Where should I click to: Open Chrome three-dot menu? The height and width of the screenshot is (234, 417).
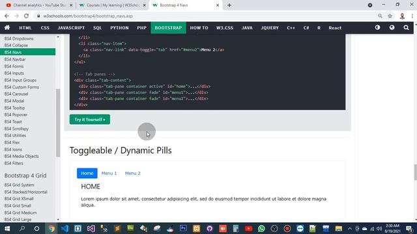(x=412, y=16)
